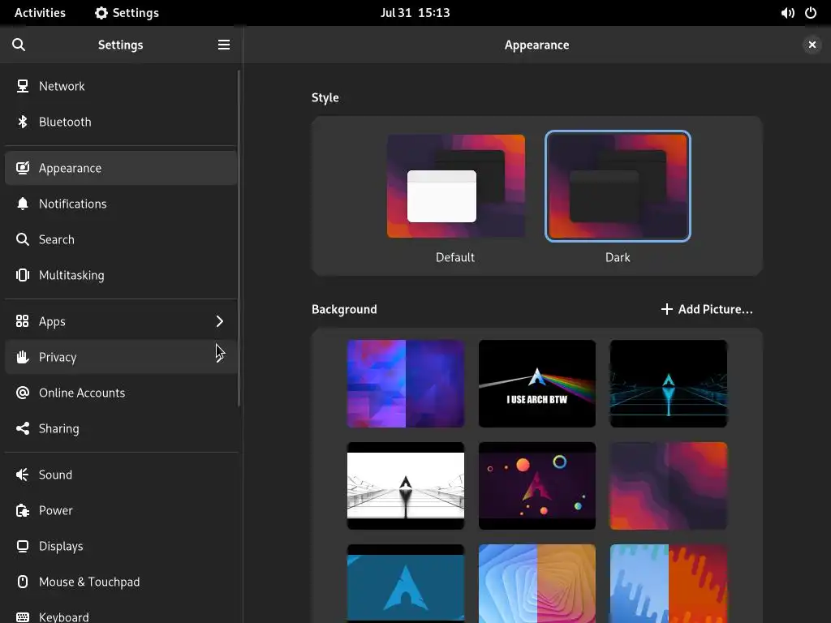
Task: Choose the blue-orange spiral squares wallpaper
Action: [537, 583]
